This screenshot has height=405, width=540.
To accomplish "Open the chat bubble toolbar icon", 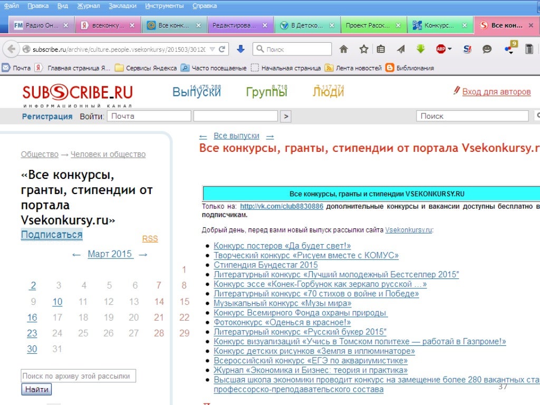I will click(487, 49).
